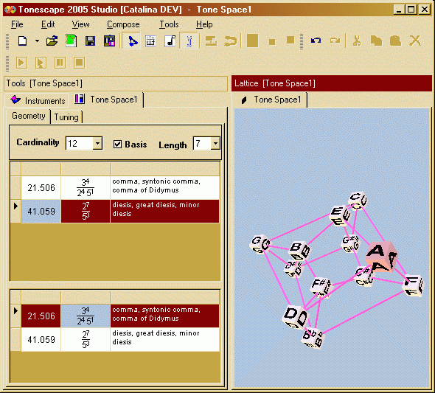Select the blue lattice triangle tool

[133, 41]
